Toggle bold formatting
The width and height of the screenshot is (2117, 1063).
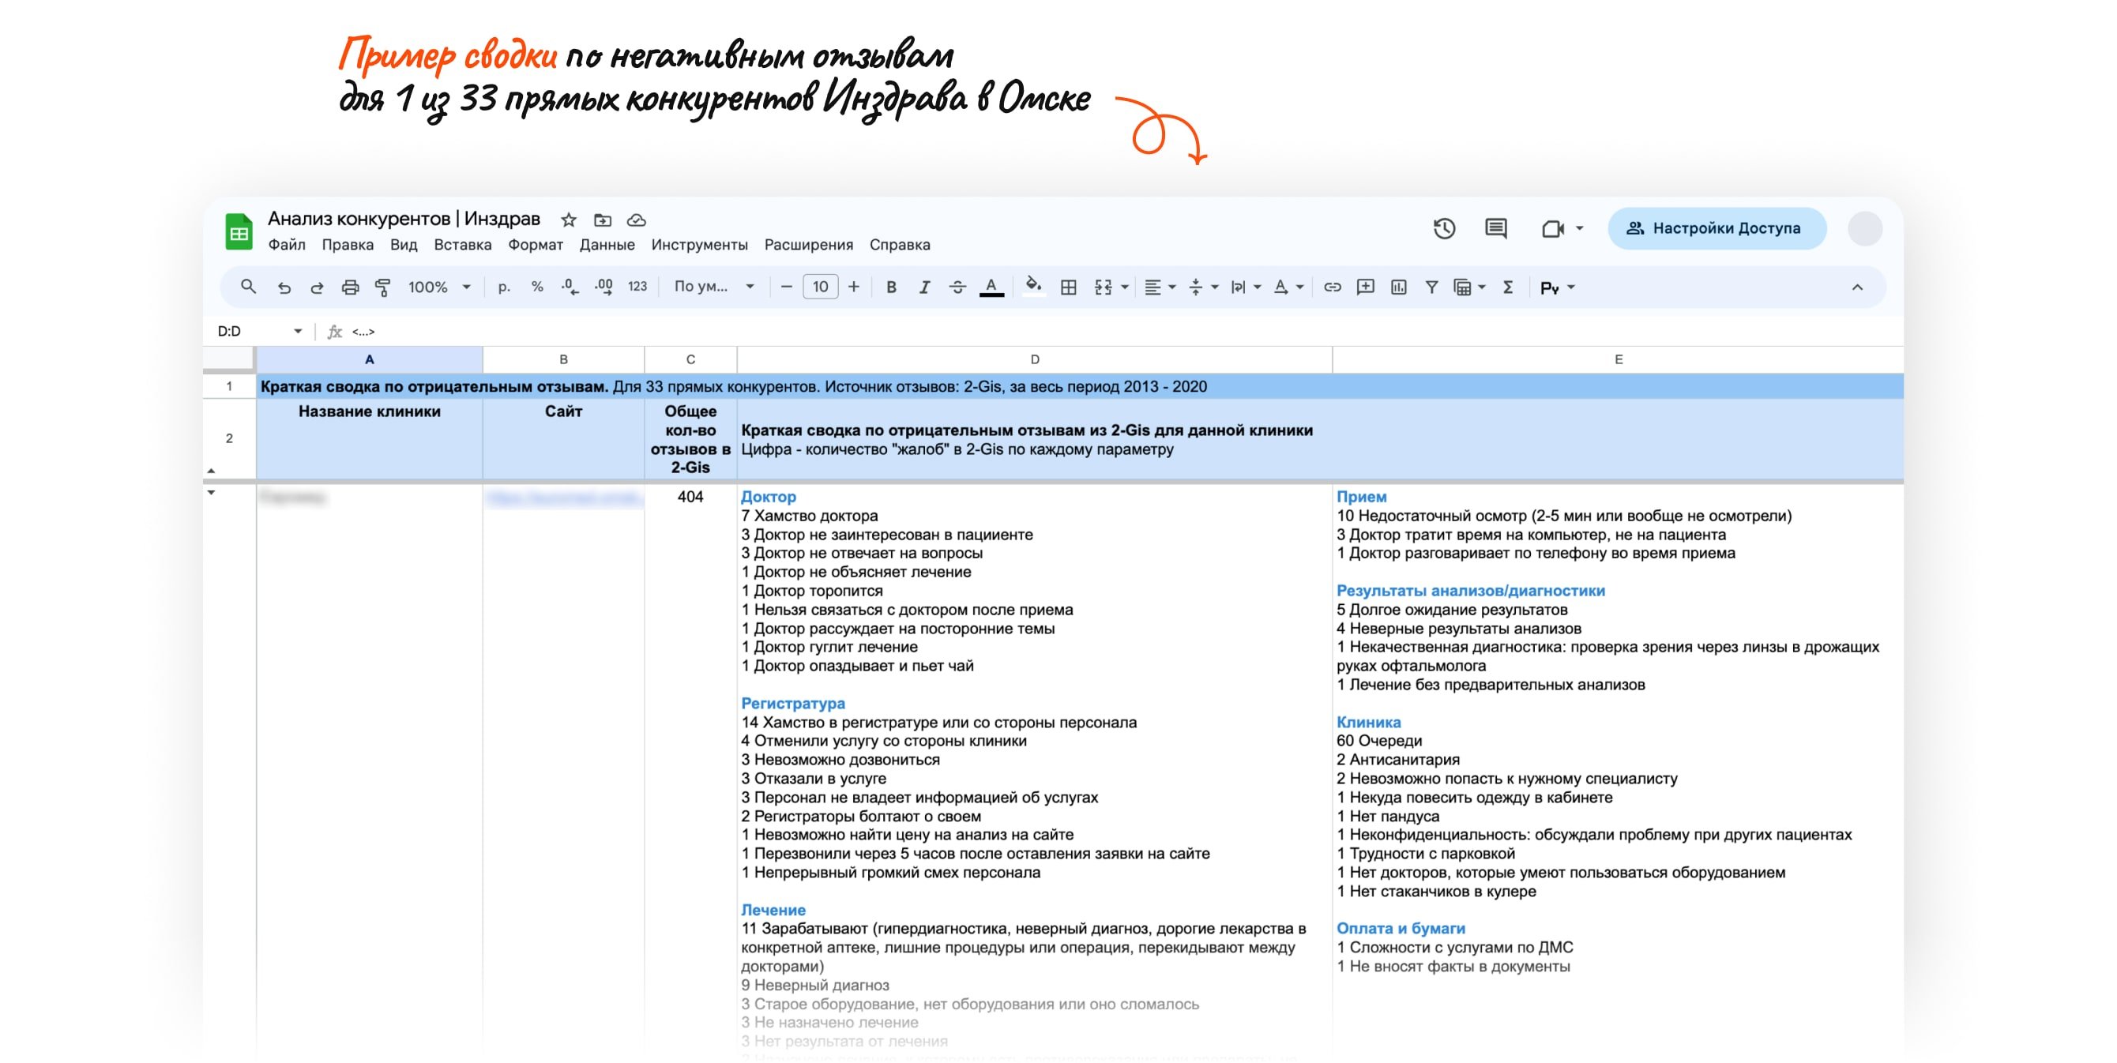click(891, 287)
